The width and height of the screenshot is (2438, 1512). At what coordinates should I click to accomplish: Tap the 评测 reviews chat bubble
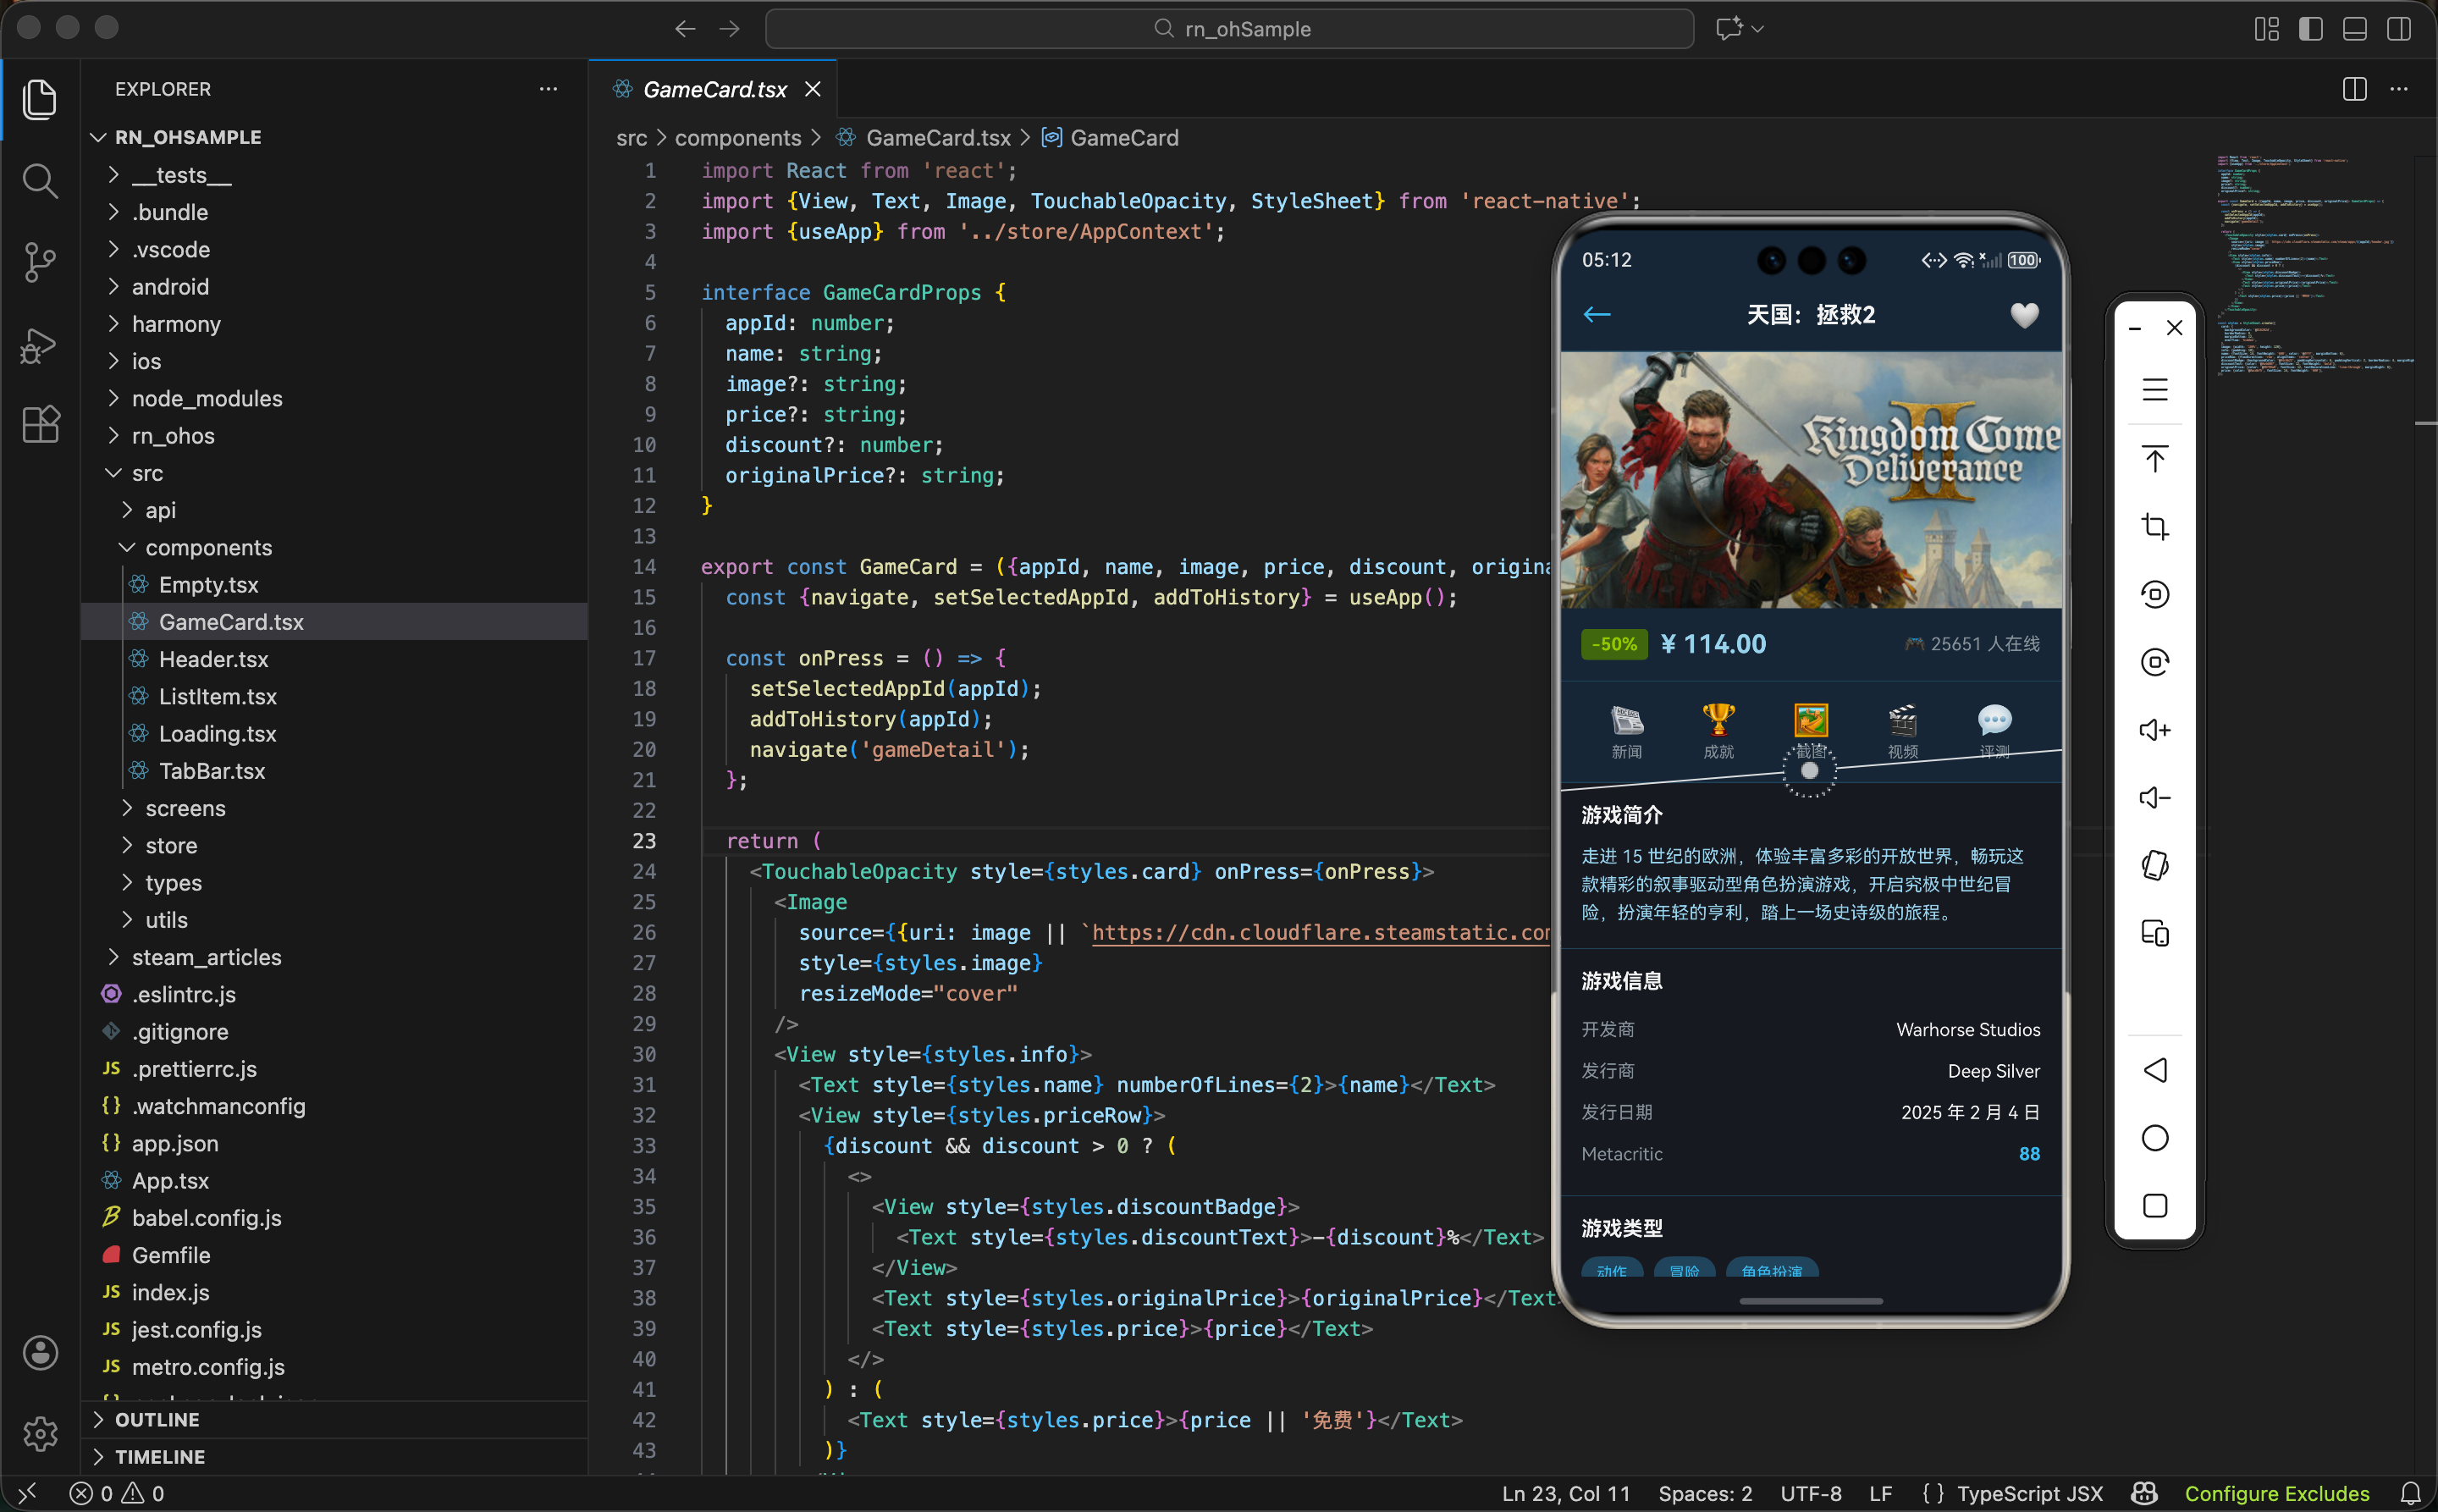1994,730
